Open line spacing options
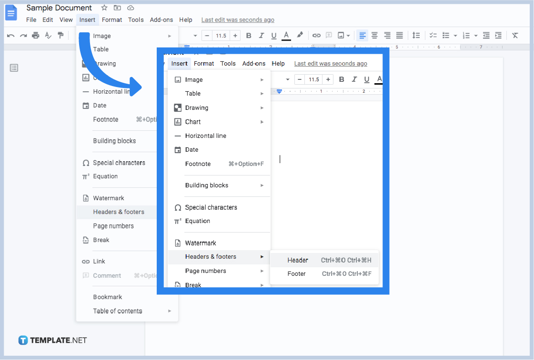Image resolution: width=534 pixels, height=360 pixels. coord(415,35)
